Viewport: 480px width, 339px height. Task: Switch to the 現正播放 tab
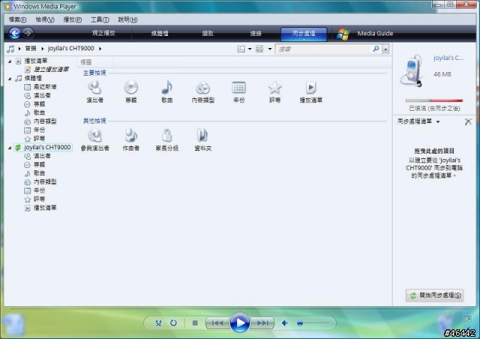click(103, 33)
